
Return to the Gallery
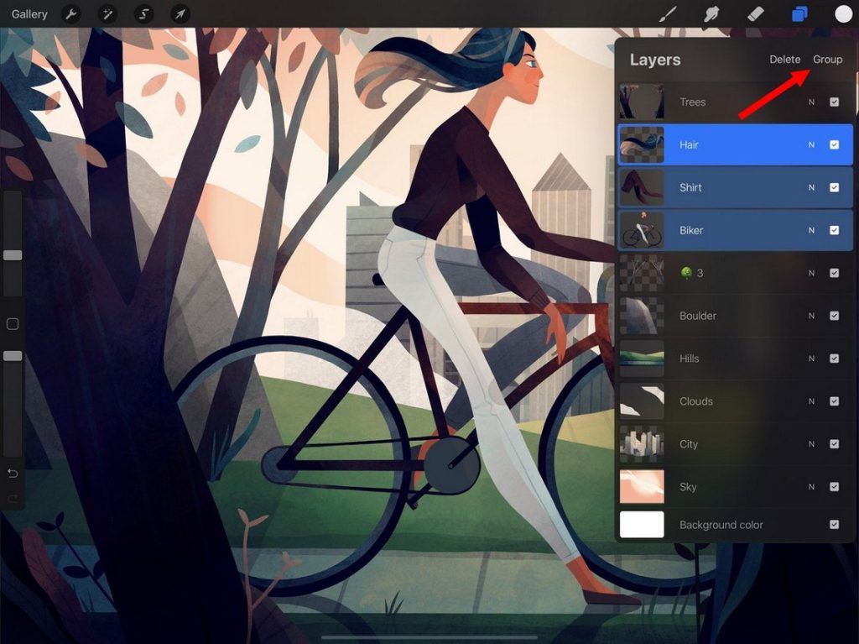29,13
